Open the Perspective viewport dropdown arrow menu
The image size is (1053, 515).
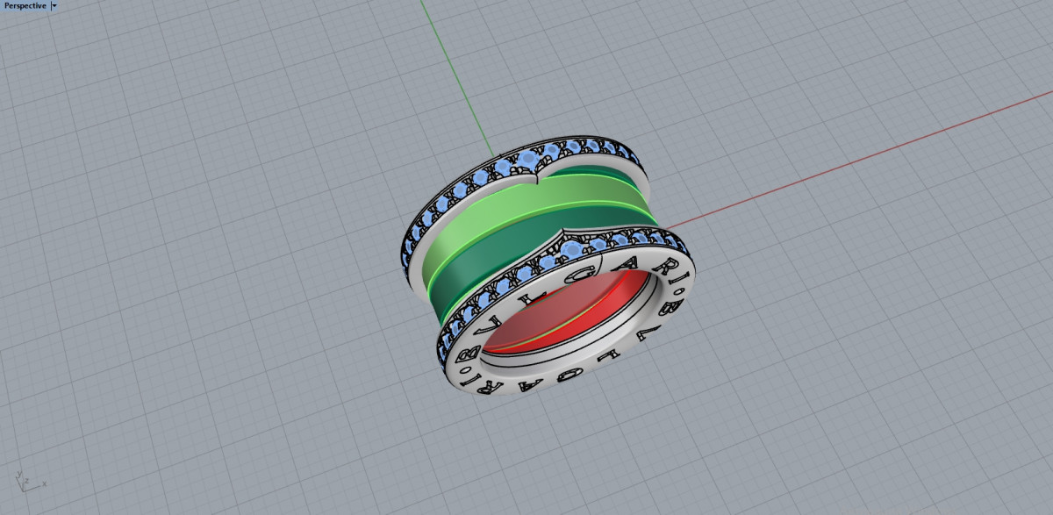(54, 5)
